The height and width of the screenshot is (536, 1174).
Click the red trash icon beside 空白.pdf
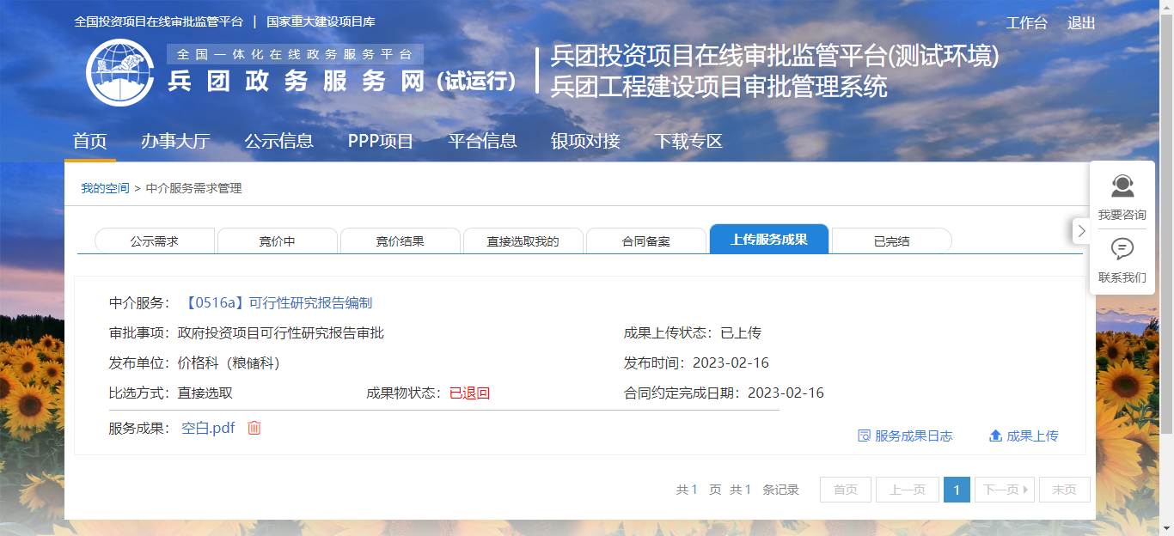click(254, 428)
